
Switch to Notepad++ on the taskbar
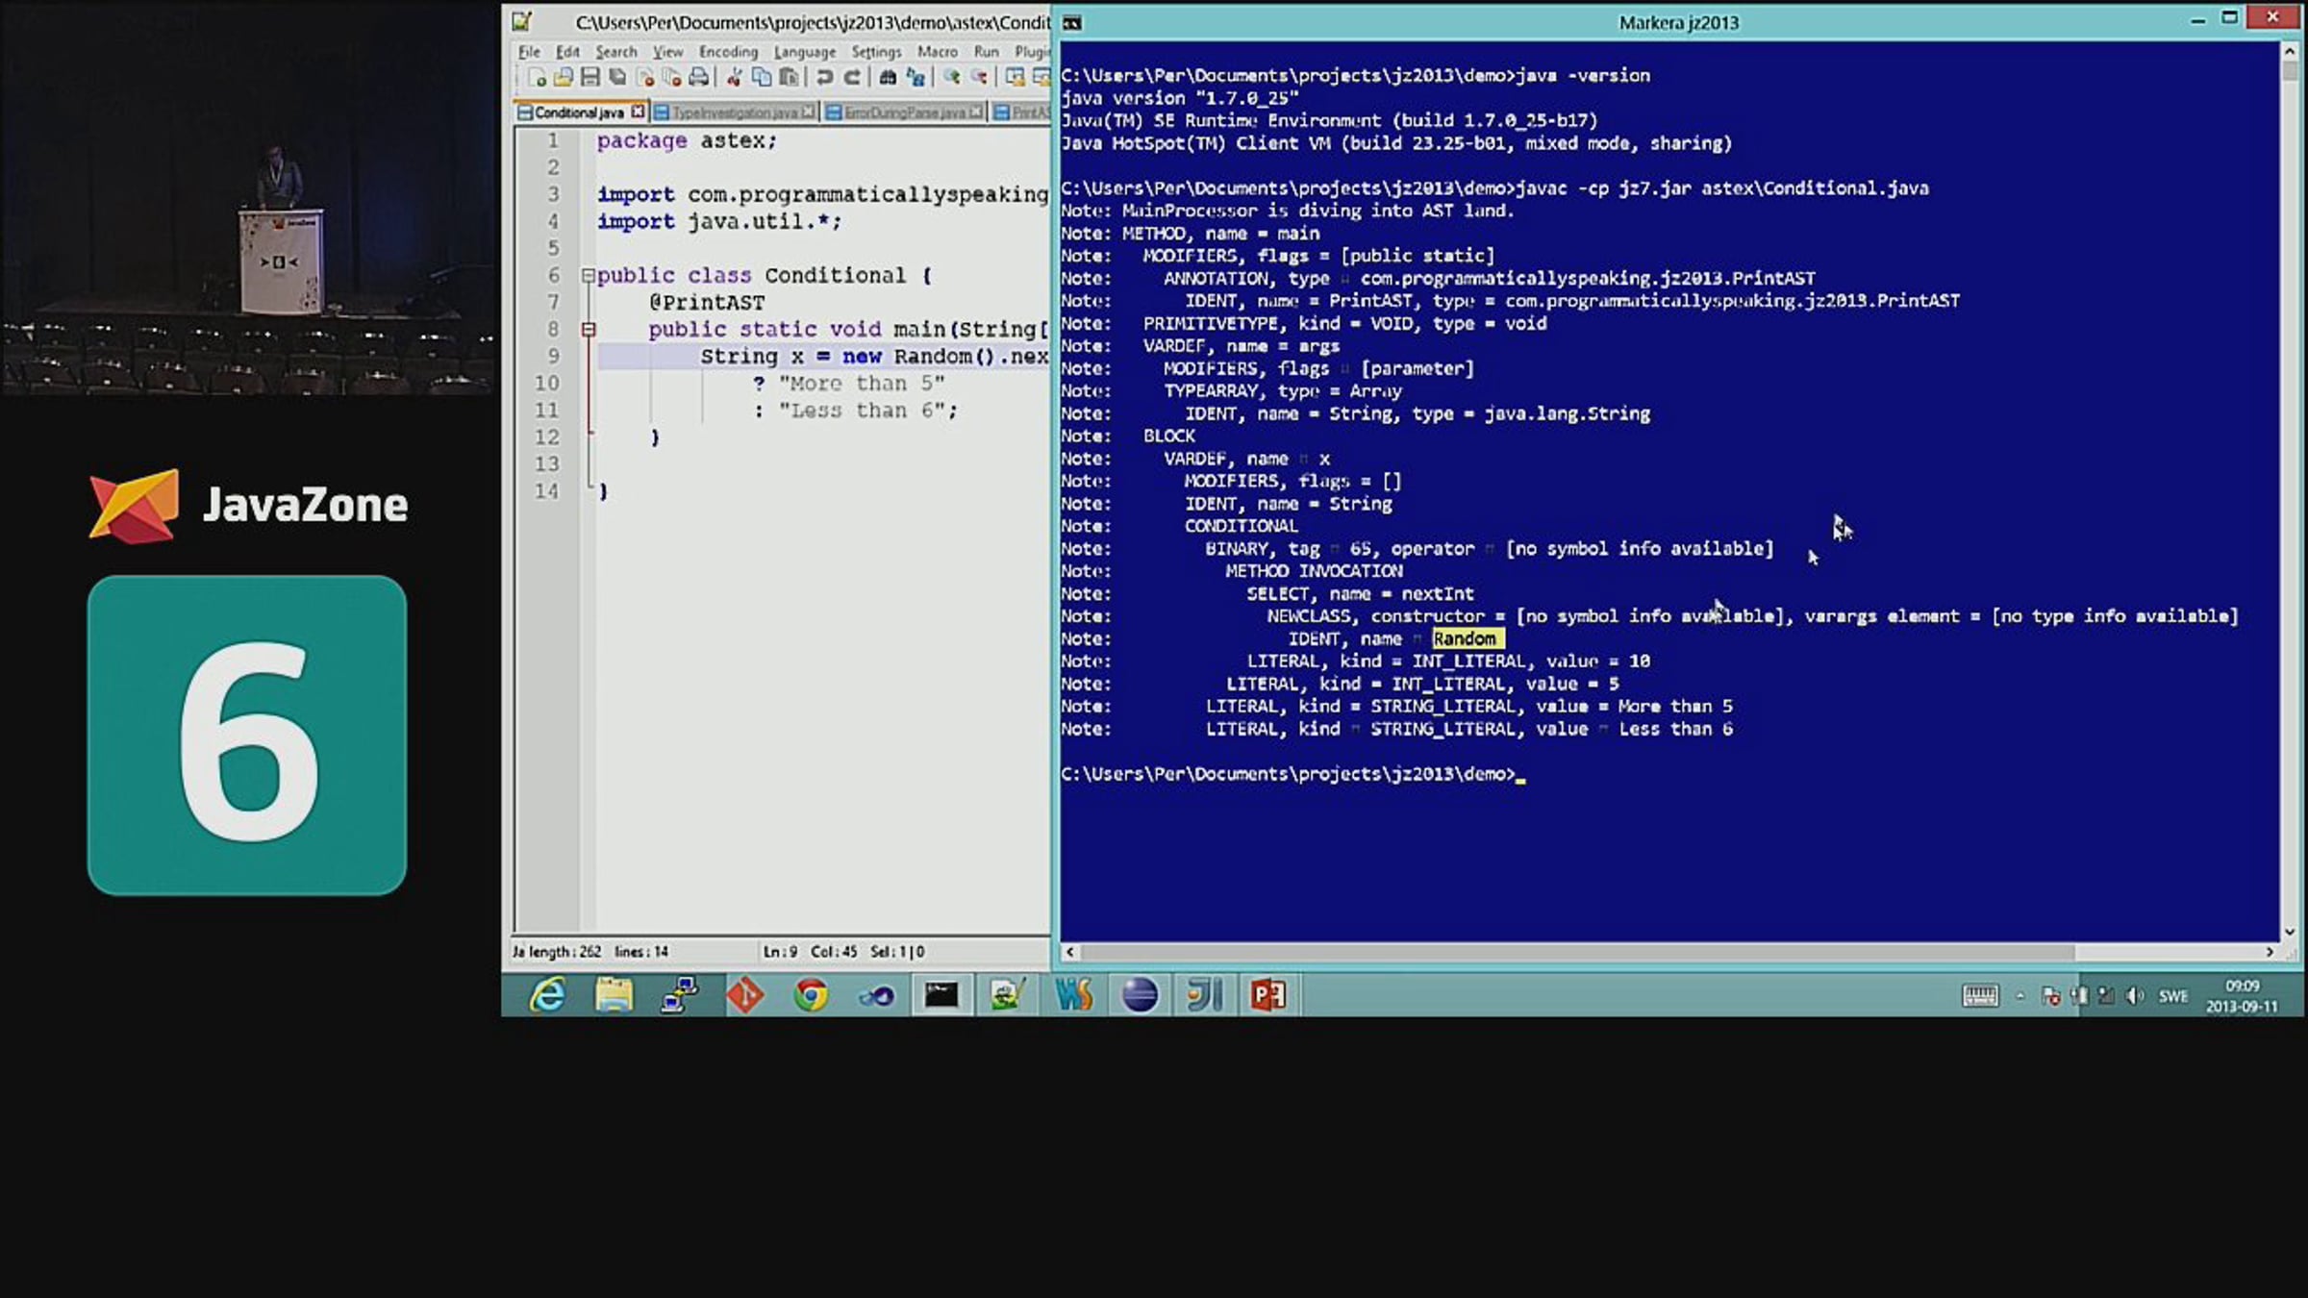(x=1007, y=995)
